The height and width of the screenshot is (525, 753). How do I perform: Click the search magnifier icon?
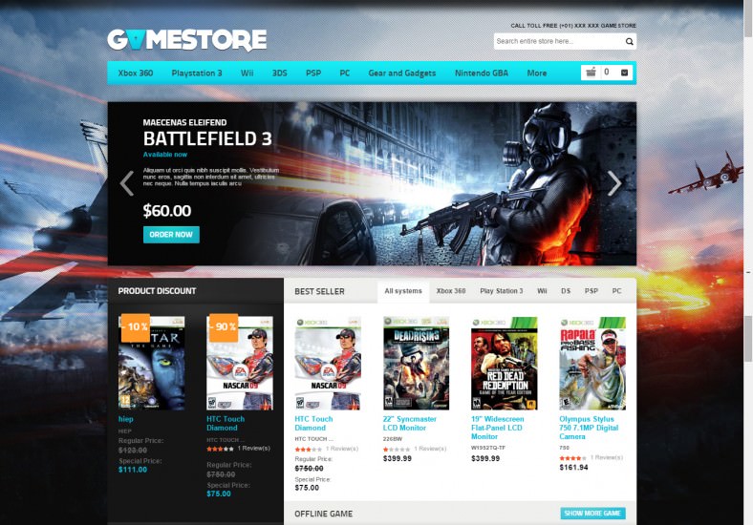click(x=629, y=42)
